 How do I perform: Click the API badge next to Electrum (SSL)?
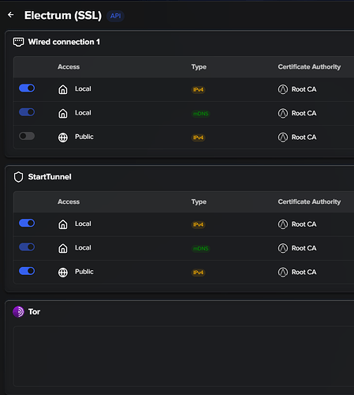[x=115, y=16]
